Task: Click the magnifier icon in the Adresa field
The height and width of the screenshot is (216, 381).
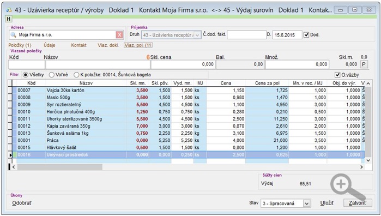Action: pyautogui.click(x=14, y=35)
